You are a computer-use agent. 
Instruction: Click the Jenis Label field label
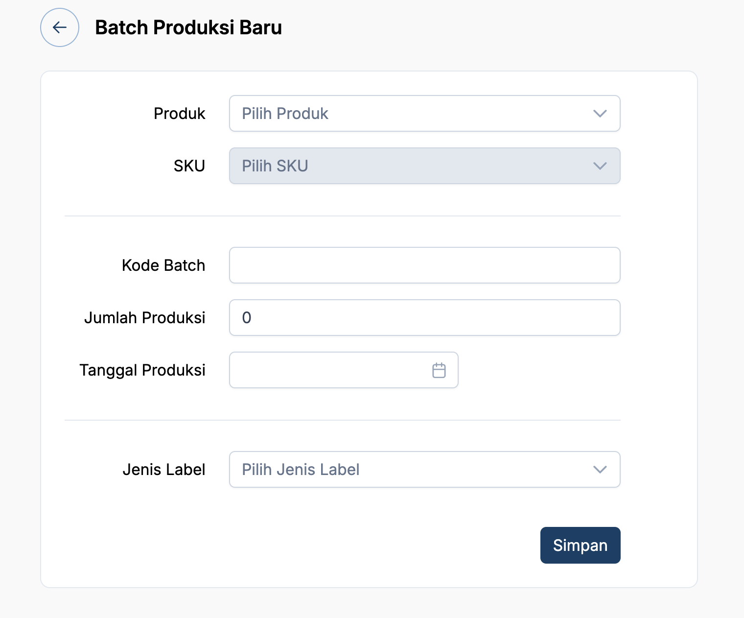(164, 470)
